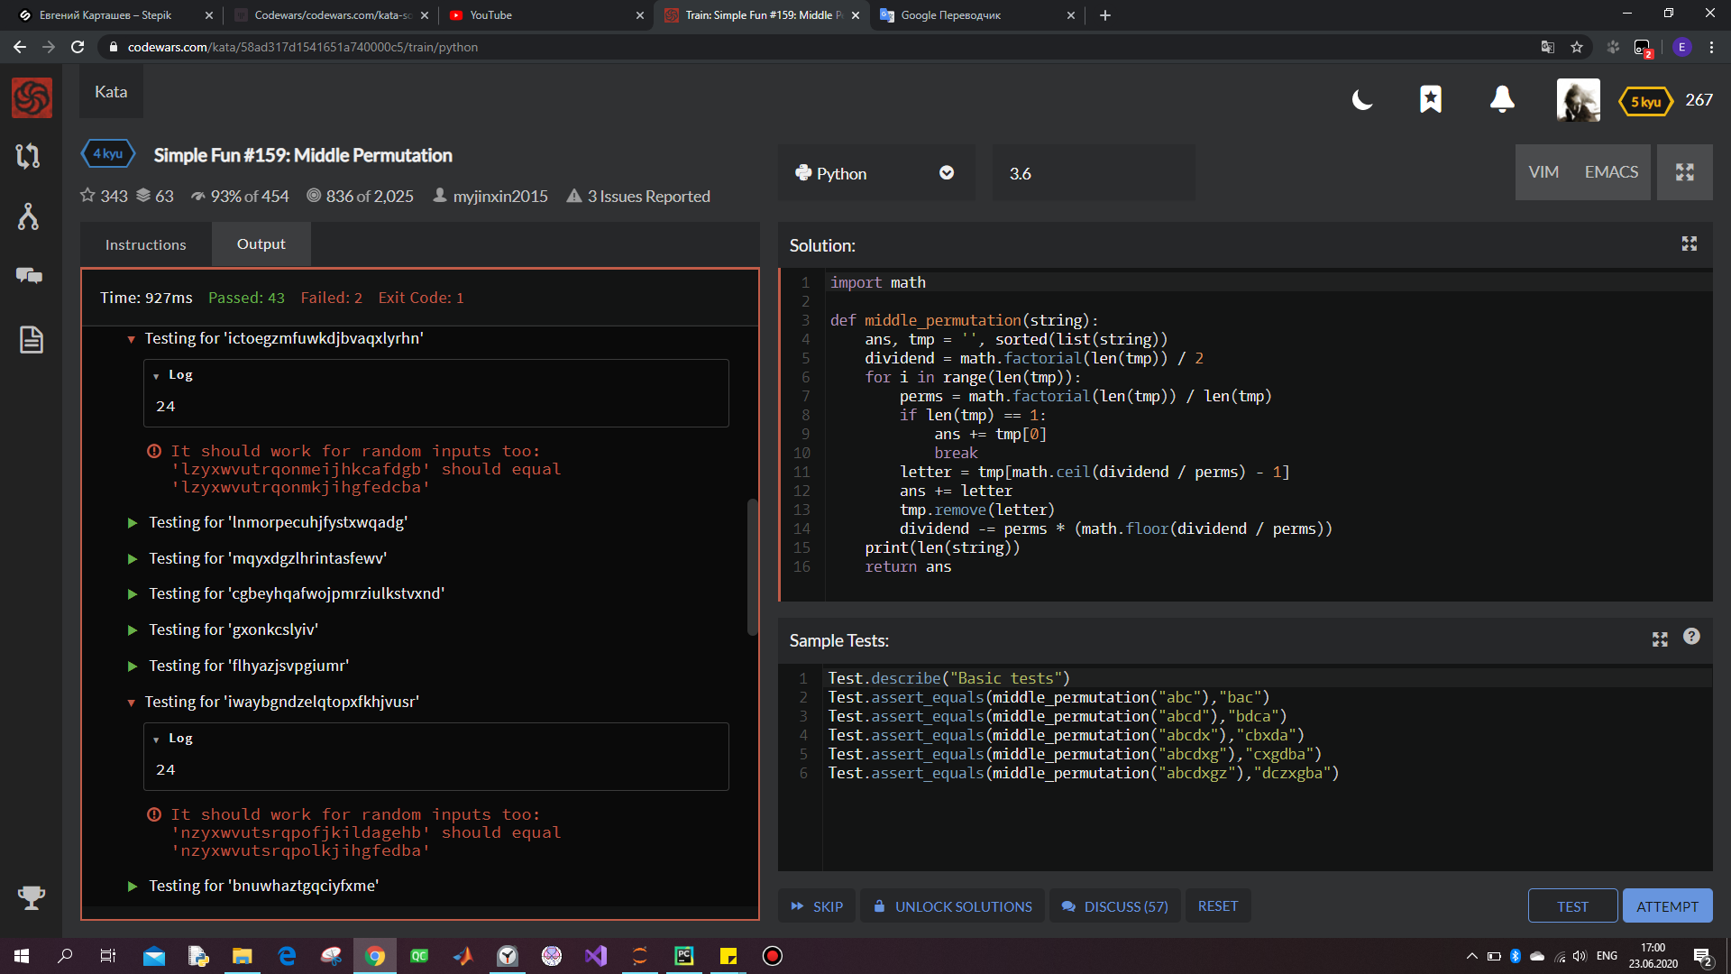Screen dimensions: 1731x974
Task: Open the chat discussions icon in the sidebar
Action: (31, 277)
